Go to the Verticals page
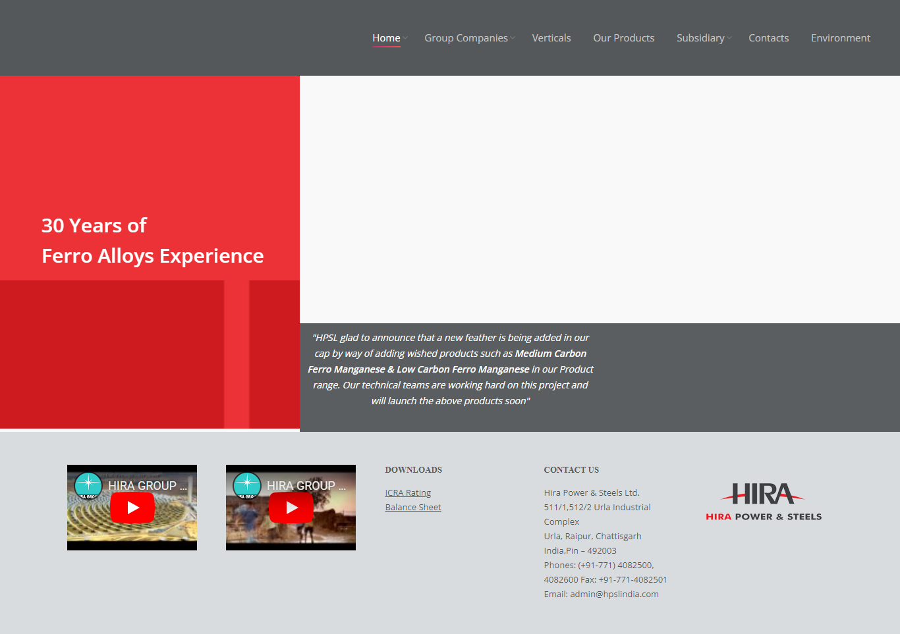 click(x=551, y=38)
